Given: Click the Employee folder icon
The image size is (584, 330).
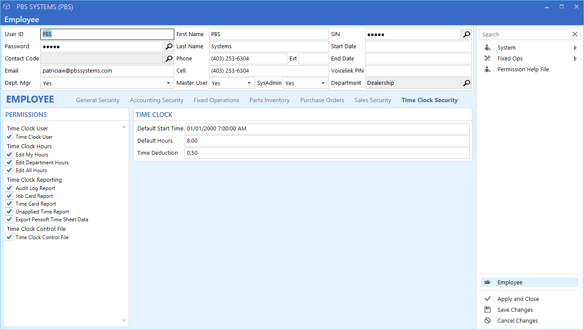Looking at the screenshot, I should [x=488, y=283].
